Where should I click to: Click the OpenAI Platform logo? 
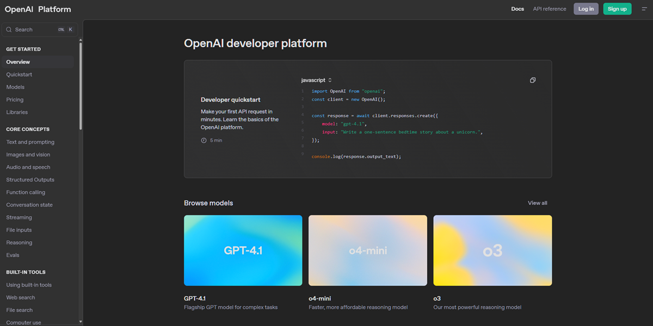click(38, 9)
